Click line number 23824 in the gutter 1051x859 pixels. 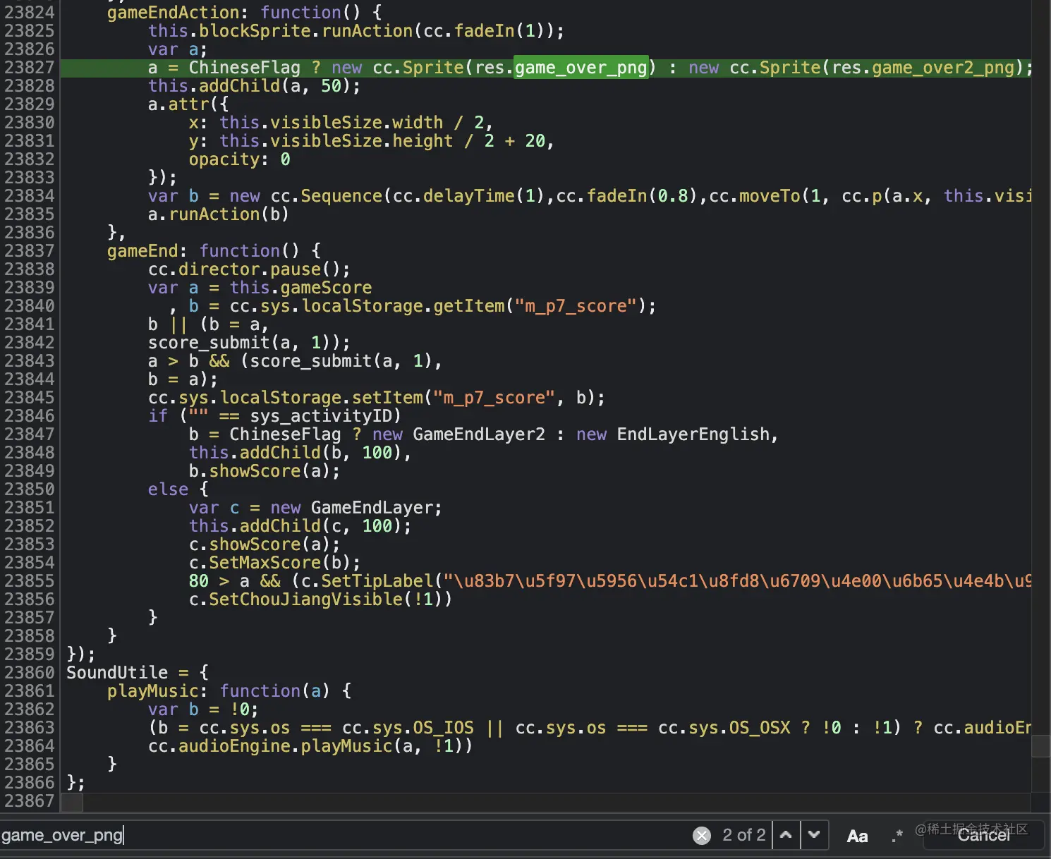tap(29, 13)
